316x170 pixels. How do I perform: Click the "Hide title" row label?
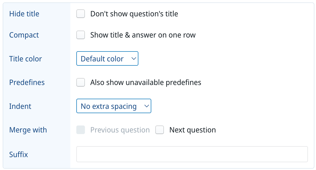click(24, 14)
